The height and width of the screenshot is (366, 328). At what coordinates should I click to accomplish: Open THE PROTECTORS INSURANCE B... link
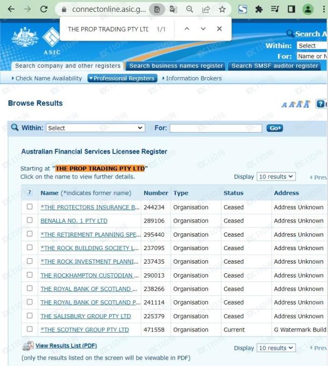90,208
